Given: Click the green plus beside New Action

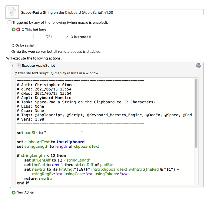Looking at the screenshot, I should (x=13, y=192).
